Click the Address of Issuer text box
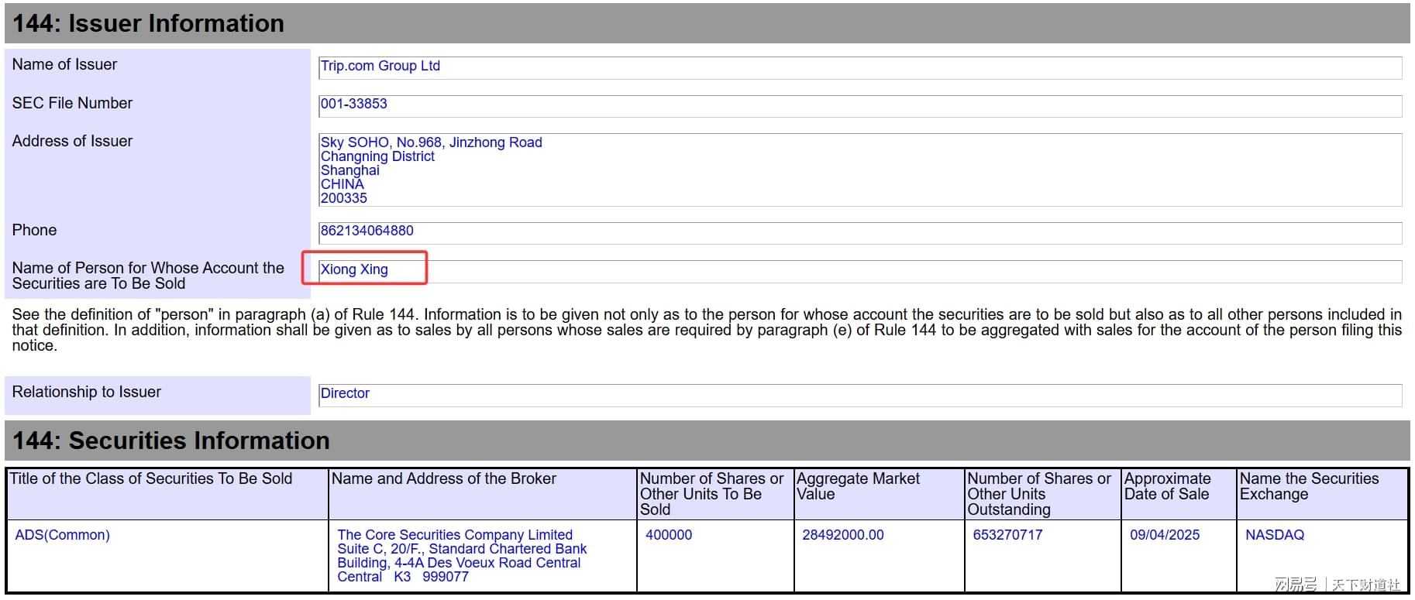The width and height of the screenshot is (1415, 600). [x=859, y=170]
